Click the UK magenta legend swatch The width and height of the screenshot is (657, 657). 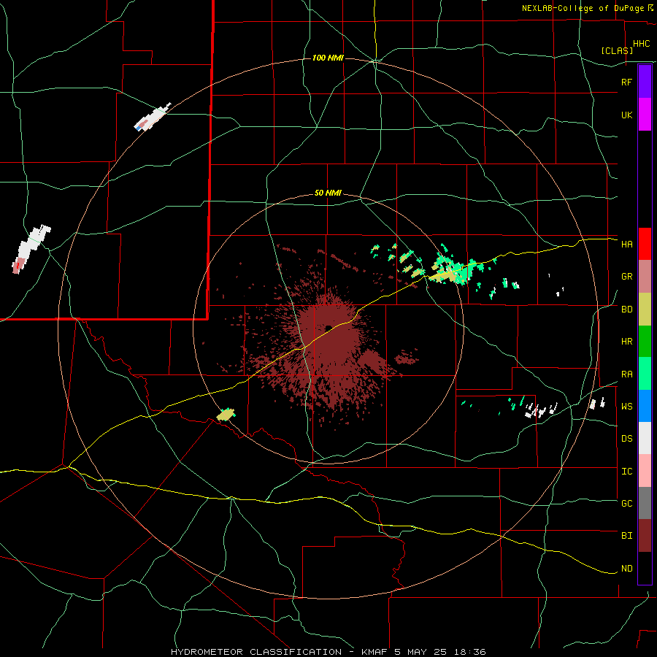(645, 115)
